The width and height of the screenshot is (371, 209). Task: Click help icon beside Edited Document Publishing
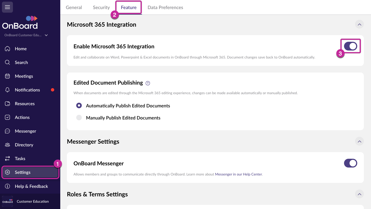point(148,83)
